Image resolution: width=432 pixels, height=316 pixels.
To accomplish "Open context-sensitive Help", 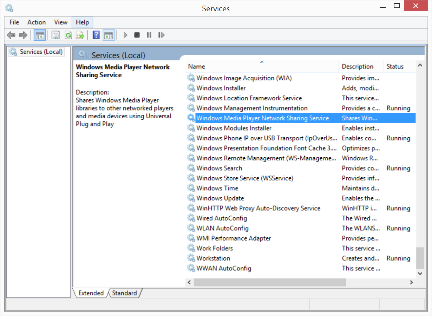I will [x=96, y=35].
